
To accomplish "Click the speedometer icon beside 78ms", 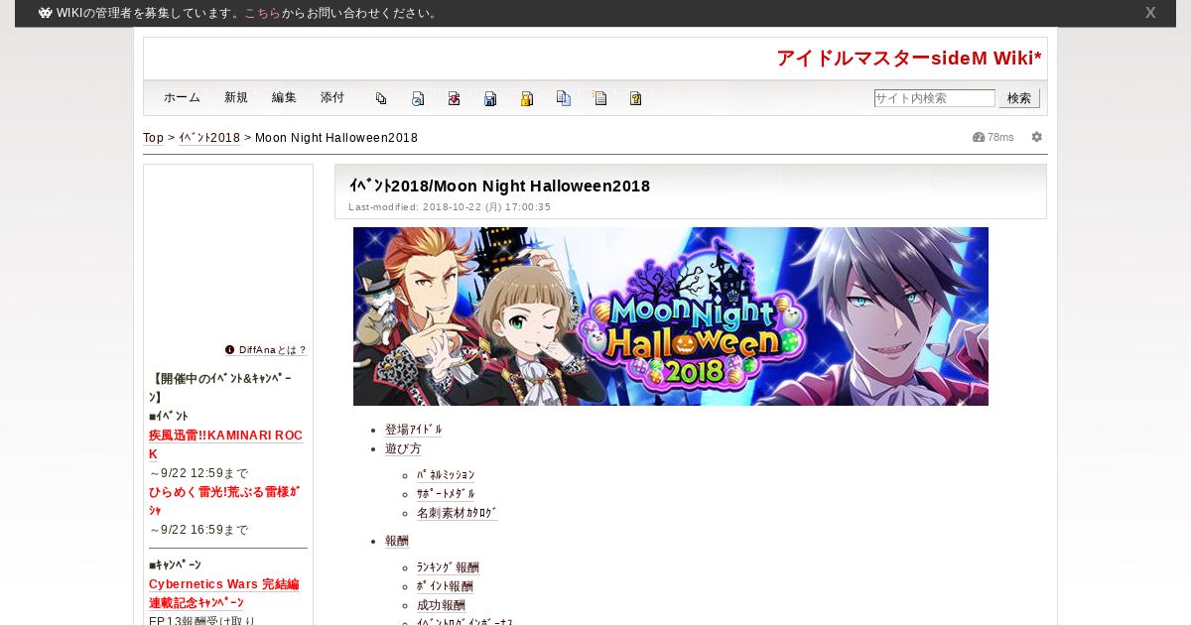I will (979, 137).
